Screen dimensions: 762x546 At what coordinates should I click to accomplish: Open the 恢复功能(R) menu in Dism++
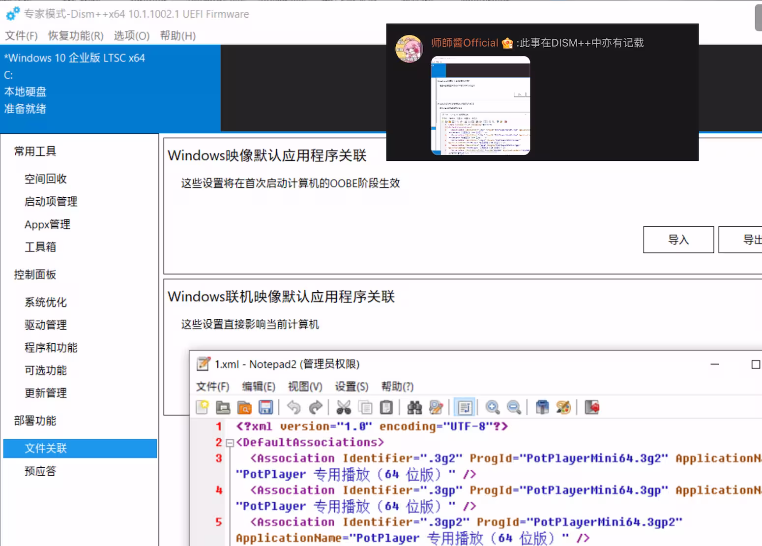tap(75, 35)
